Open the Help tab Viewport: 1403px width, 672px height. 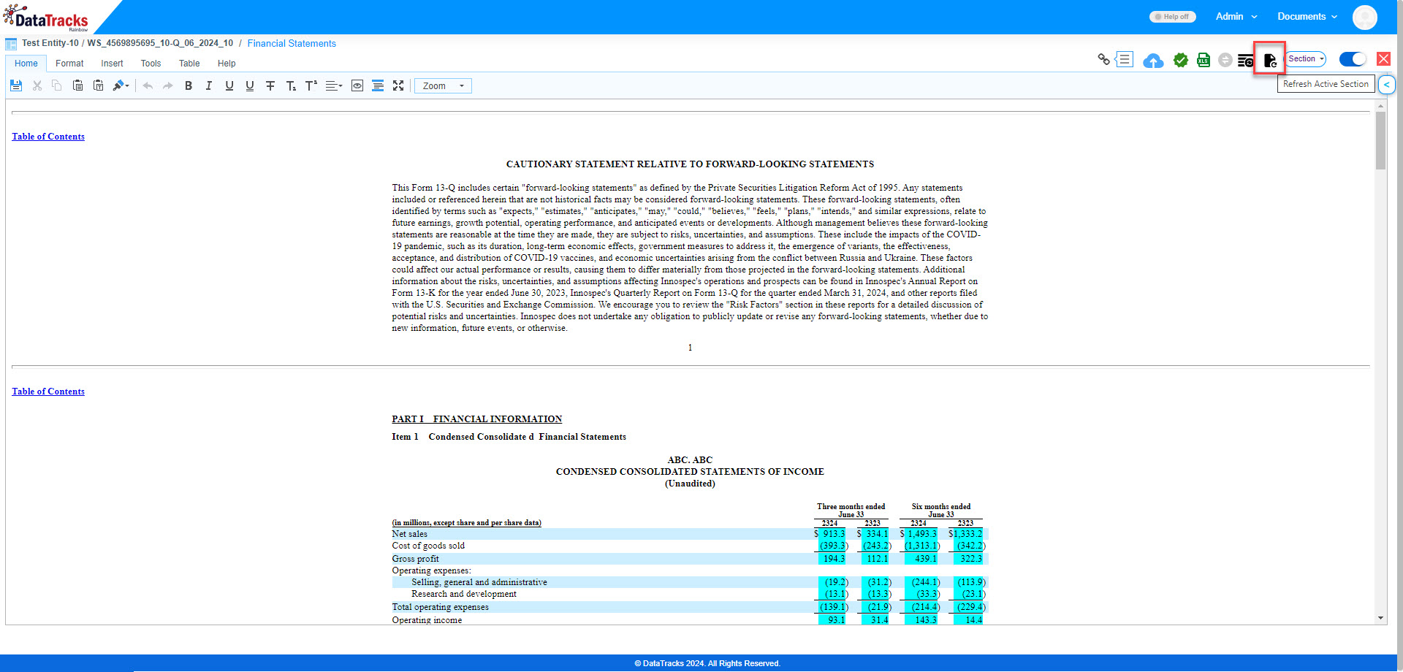227,64
